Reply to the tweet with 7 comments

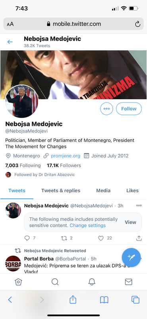coord(27,238)
